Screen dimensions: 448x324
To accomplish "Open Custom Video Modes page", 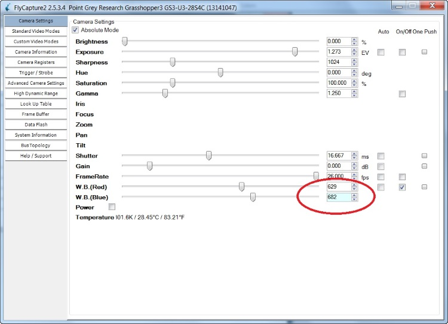I will (36, 41).
